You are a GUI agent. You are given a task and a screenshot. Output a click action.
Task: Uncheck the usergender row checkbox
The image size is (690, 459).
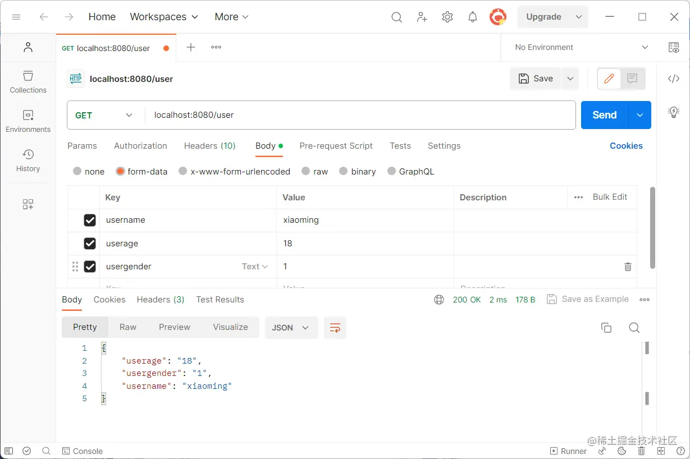[x=90, y=267]
